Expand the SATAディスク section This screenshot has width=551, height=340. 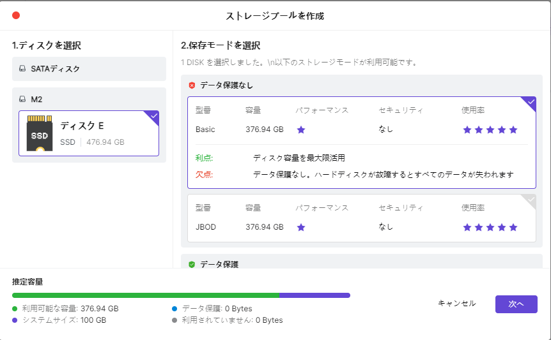tap(89, 69)
